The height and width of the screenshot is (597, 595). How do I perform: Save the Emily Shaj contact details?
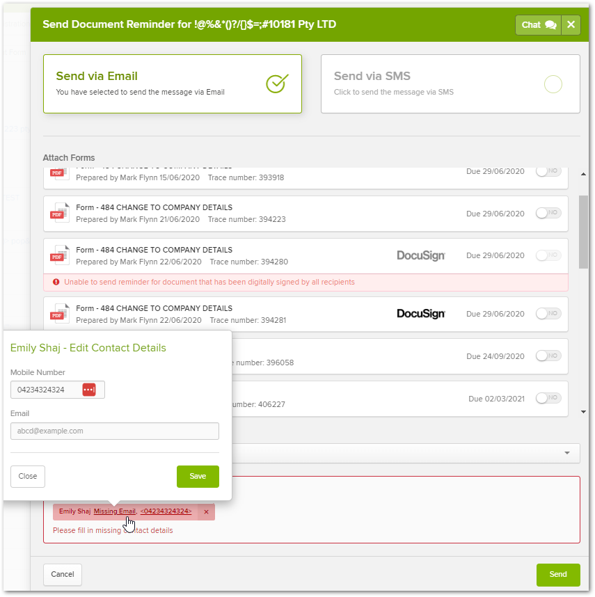tap(198, 477)
